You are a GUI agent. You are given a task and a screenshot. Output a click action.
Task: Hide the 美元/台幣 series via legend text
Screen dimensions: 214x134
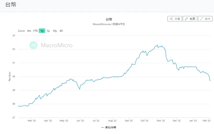point(111,127)
